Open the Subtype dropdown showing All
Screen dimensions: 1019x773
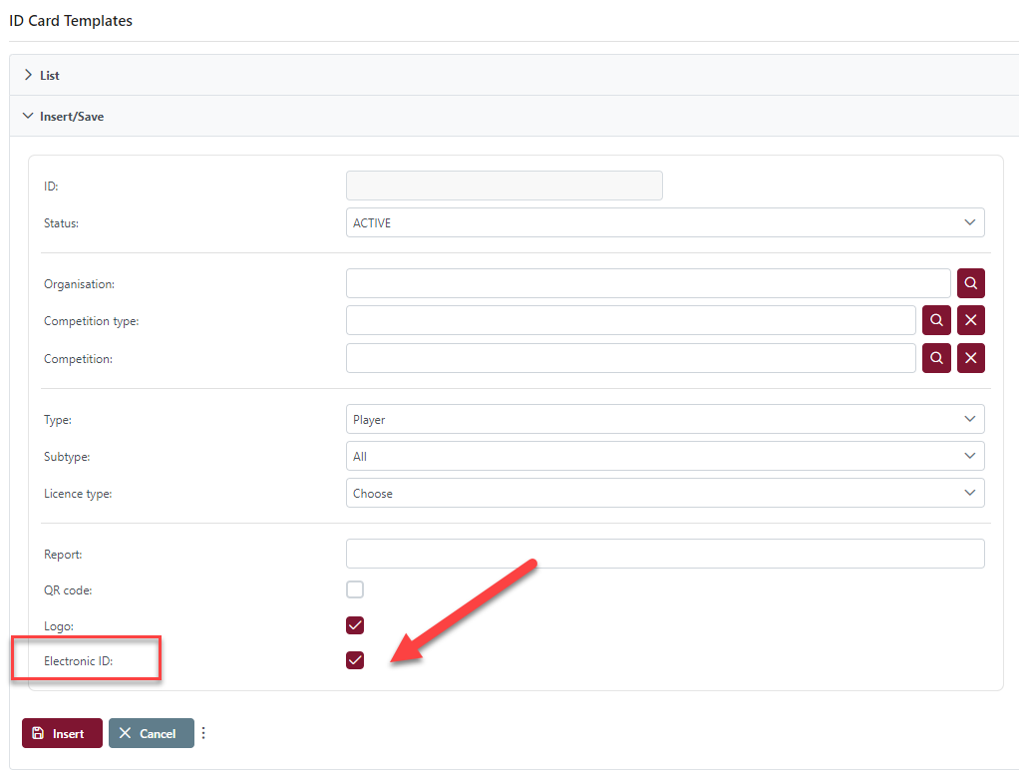664,456
